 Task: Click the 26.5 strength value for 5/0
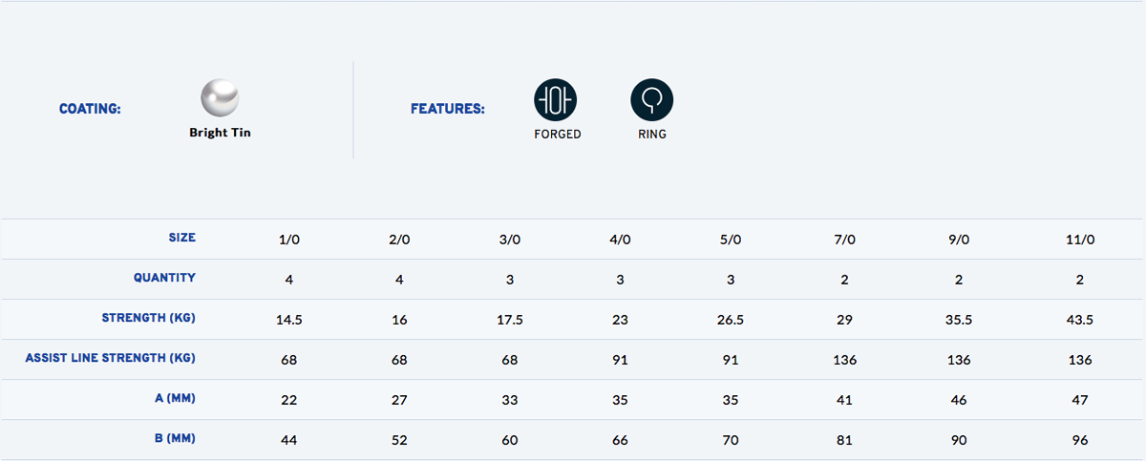(731, 320)
